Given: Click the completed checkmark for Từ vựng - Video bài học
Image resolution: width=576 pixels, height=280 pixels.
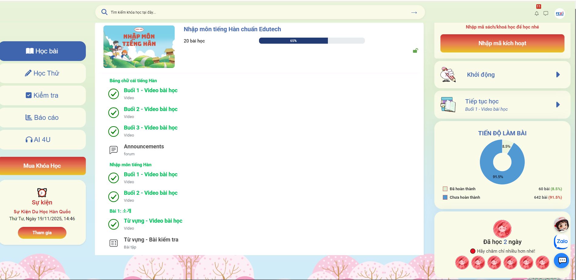Looking at the screenshot, I should (x=113, y=224).
